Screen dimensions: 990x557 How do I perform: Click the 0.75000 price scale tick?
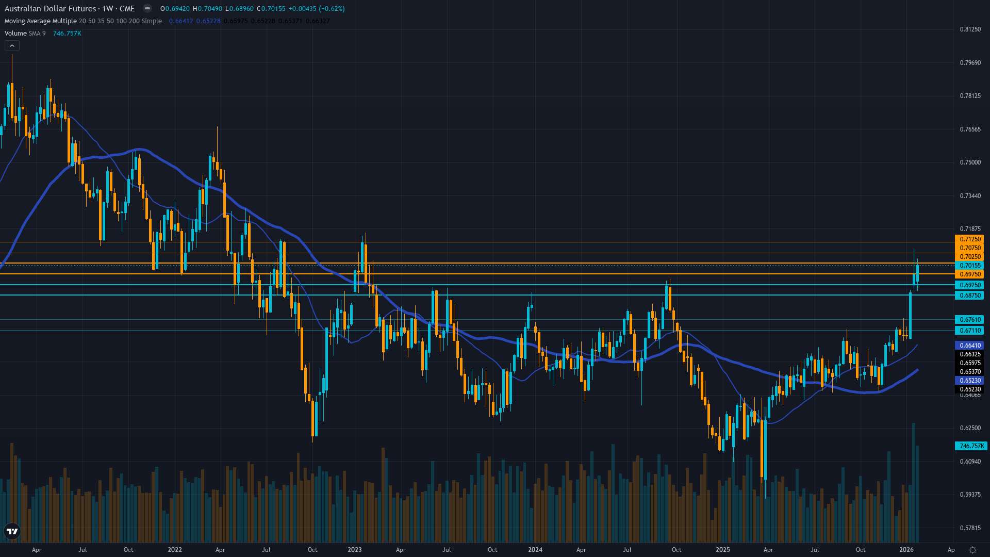[970, 162]
